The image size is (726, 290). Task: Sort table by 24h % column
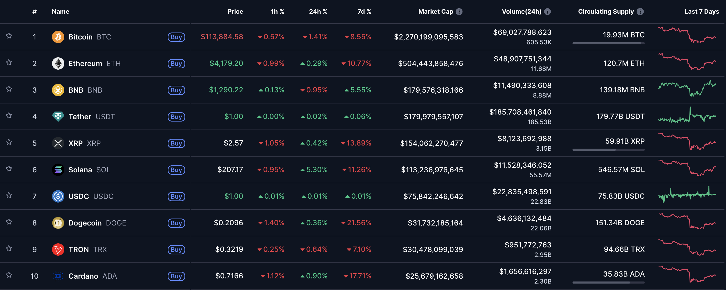[x=318, y=12]
